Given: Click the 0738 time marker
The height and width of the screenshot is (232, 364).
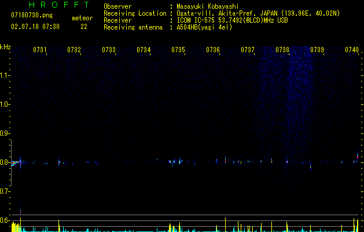Looking at the screenshot, I should [x=282, y=49].
